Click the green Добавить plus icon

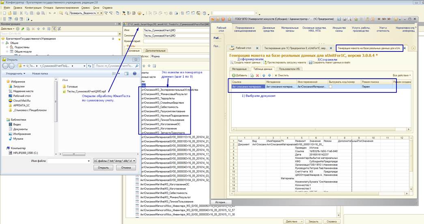(x=234, y=75)
